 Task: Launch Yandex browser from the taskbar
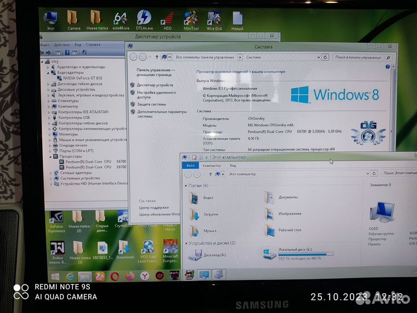coord(145,276)
